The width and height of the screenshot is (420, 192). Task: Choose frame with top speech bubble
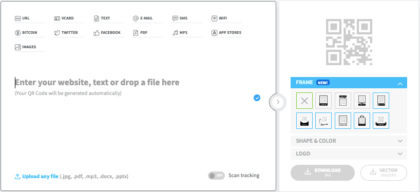[x=343, y=101]
